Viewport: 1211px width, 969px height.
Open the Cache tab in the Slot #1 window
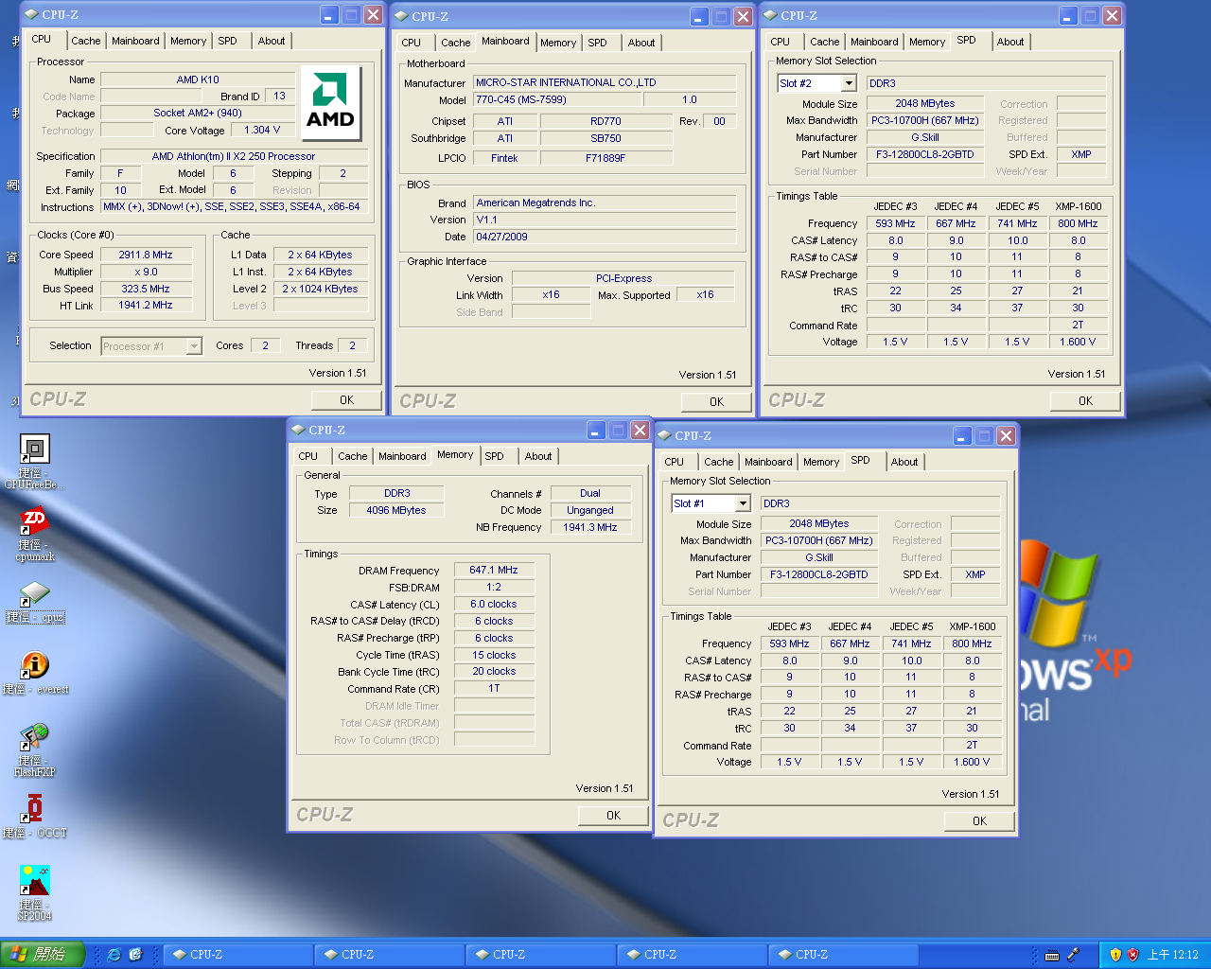coord(719,462)
